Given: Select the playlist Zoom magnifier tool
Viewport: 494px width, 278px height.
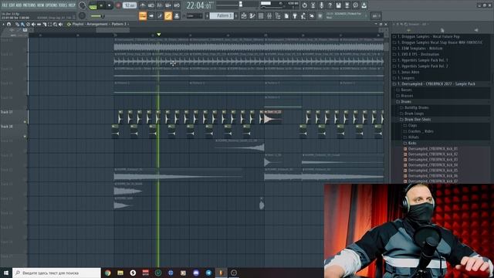Looking at the screenshot, I should [55, 24].
